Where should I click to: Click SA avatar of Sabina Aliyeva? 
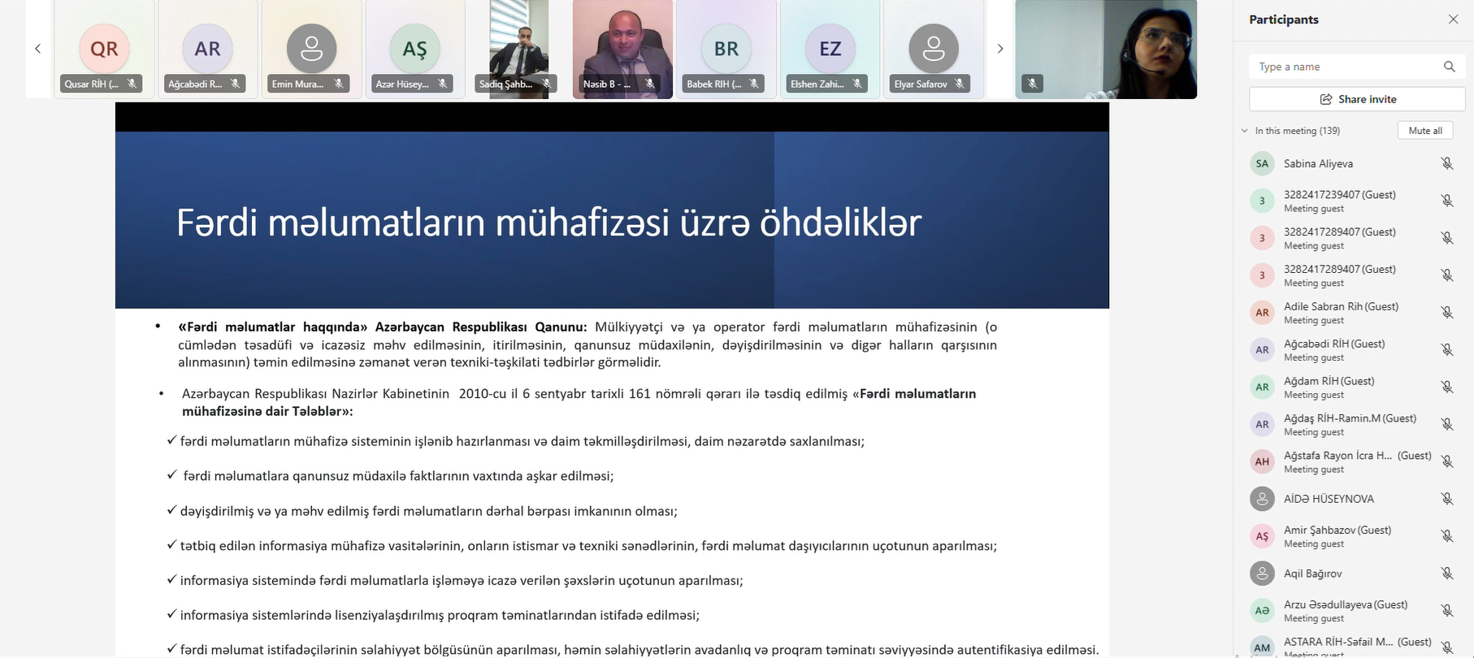click(1262, 163)
